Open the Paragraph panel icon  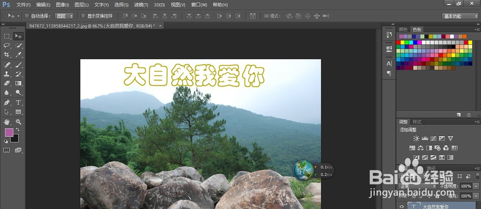point(389,73)
